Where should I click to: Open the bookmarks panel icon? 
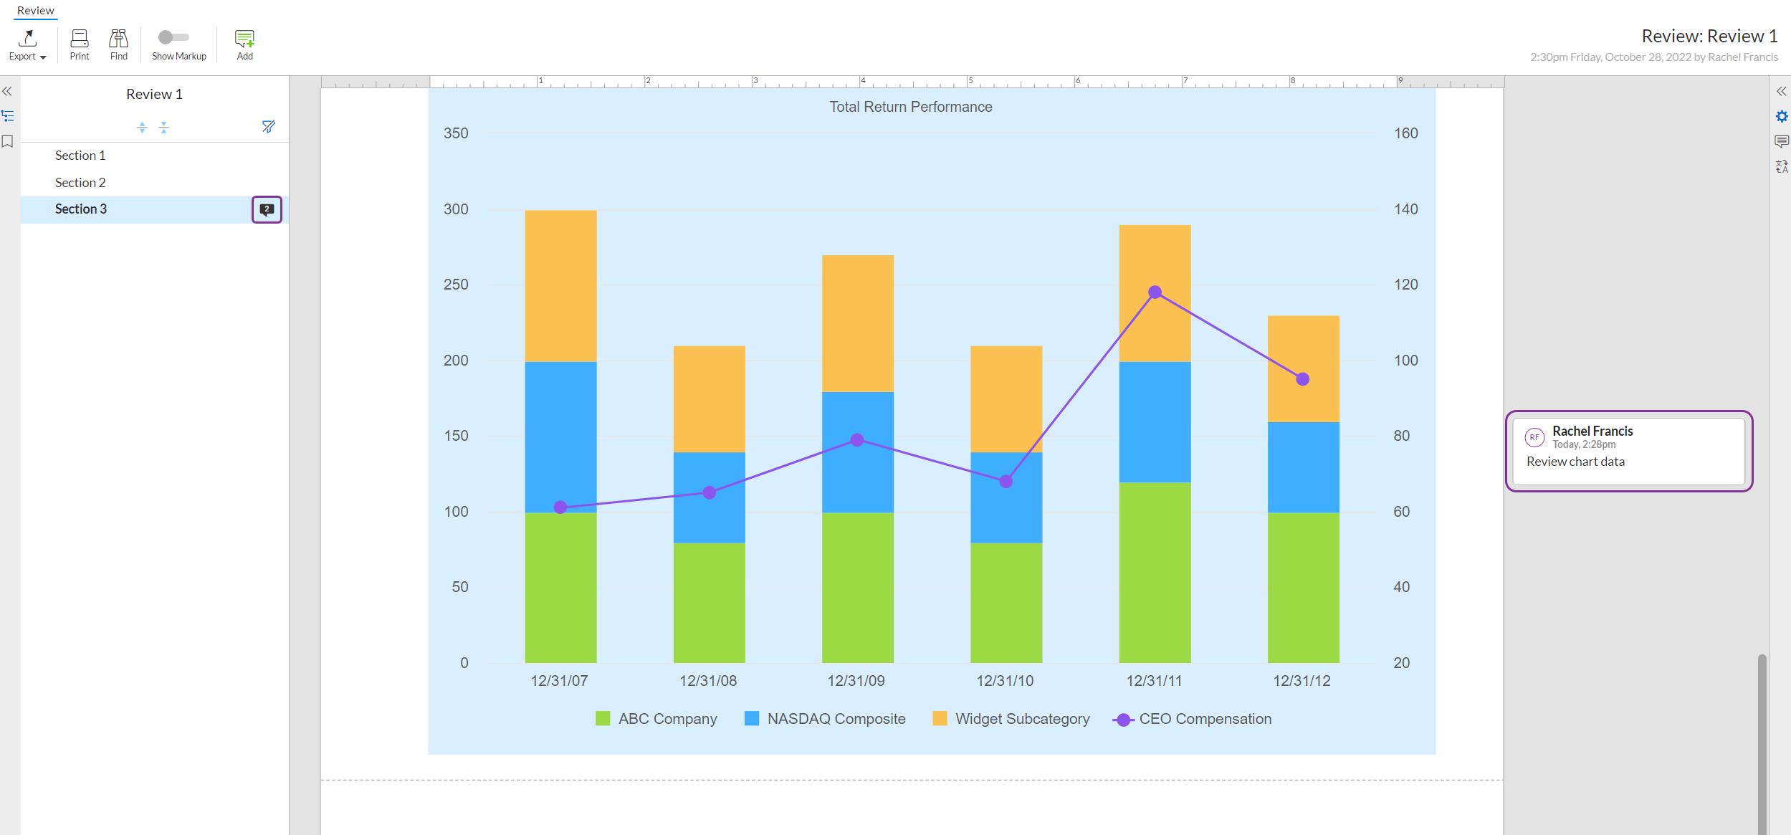[8, 142]
